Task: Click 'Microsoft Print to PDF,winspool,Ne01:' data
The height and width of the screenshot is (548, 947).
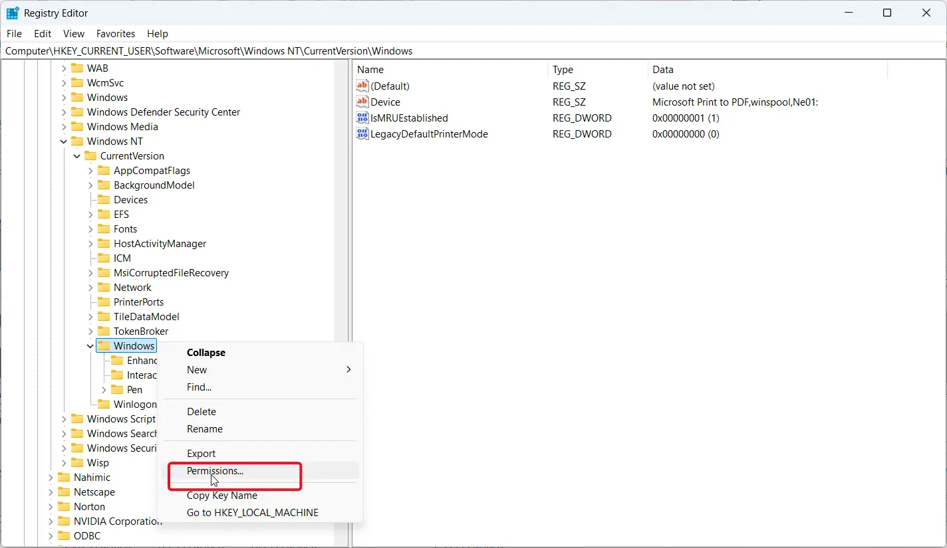Action: tap(735, 102)
